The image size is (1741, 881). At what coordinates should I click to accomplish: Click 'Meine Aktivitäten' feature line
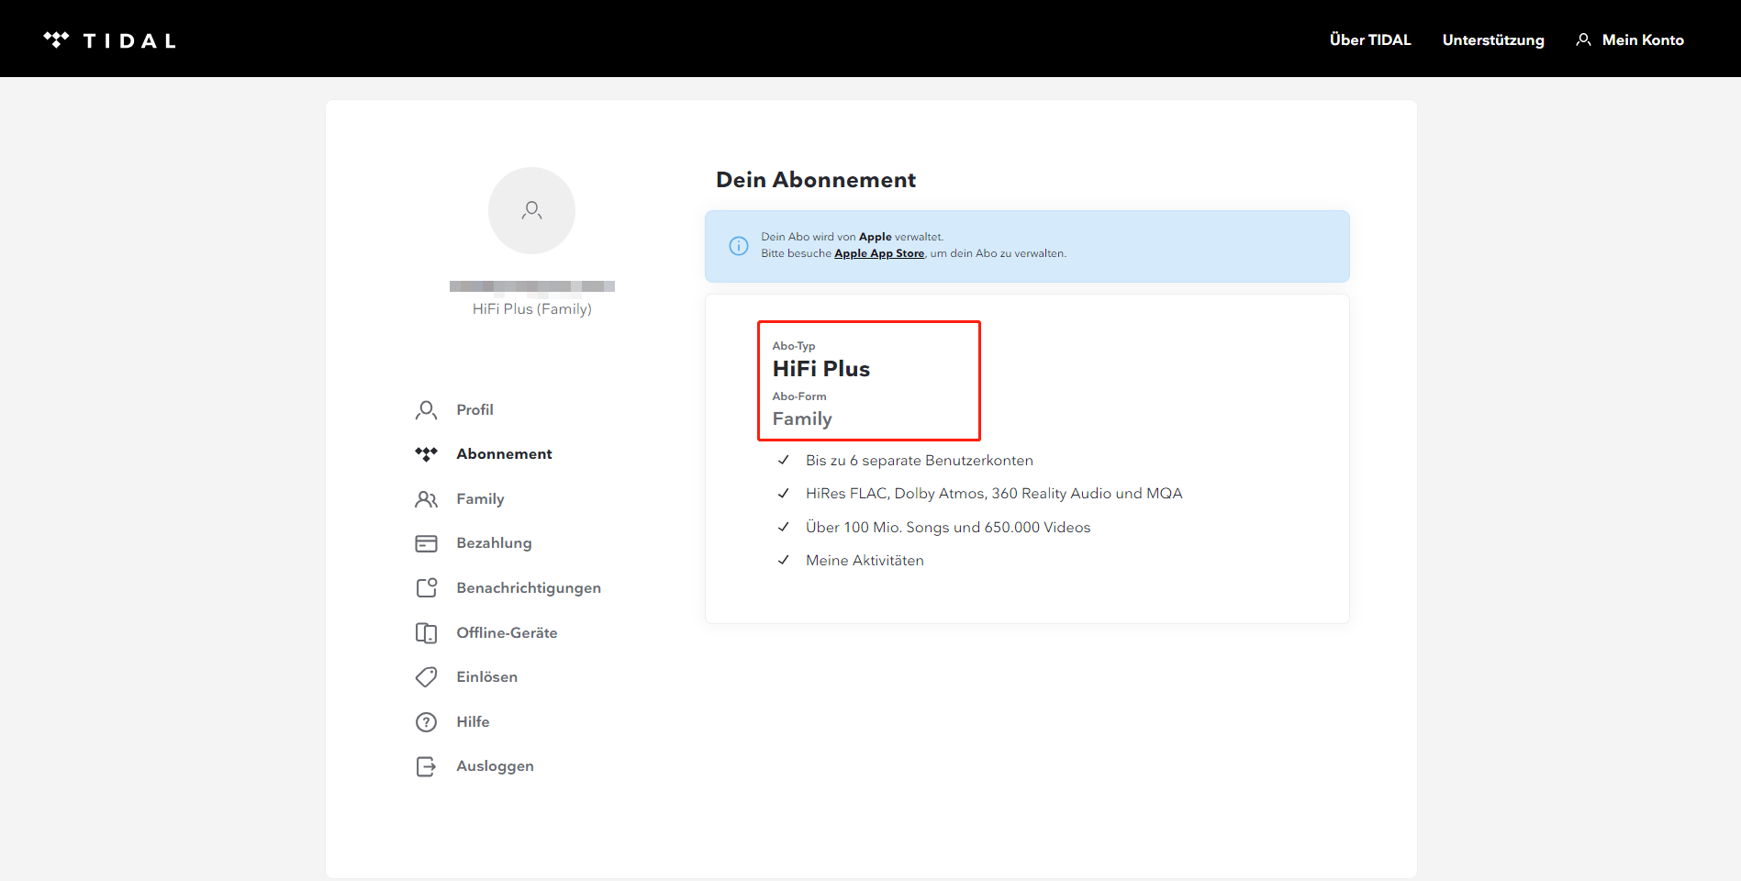tap(865, 560)
